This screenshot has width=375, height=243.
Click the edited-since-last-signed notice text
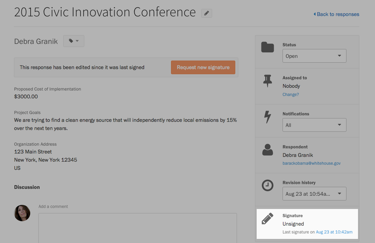coord(82,67)
